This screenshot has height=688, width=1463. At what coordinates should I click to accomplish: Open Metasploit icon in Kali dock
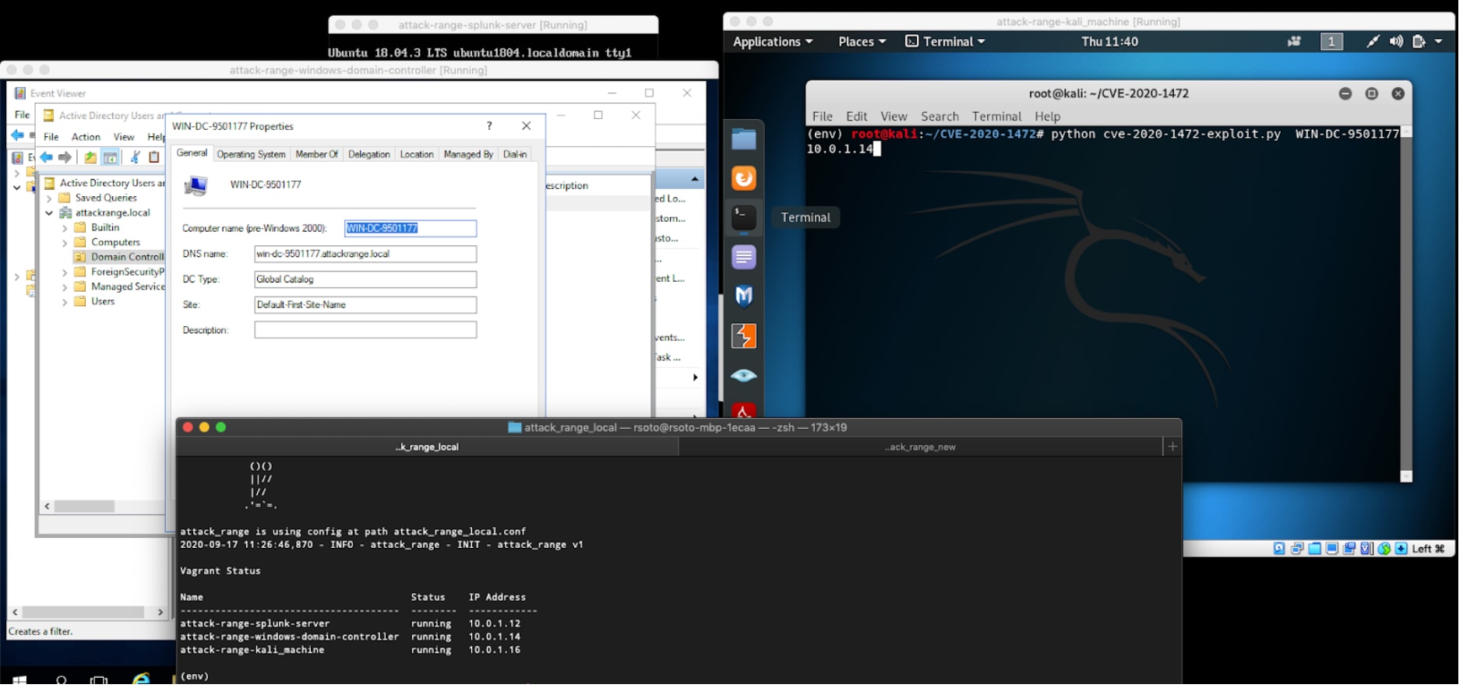pos(743,296)
